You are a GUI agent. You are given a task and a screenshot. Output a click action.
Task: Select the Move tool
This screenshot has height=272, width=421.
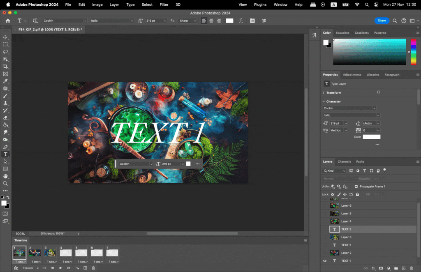(5, 37)
